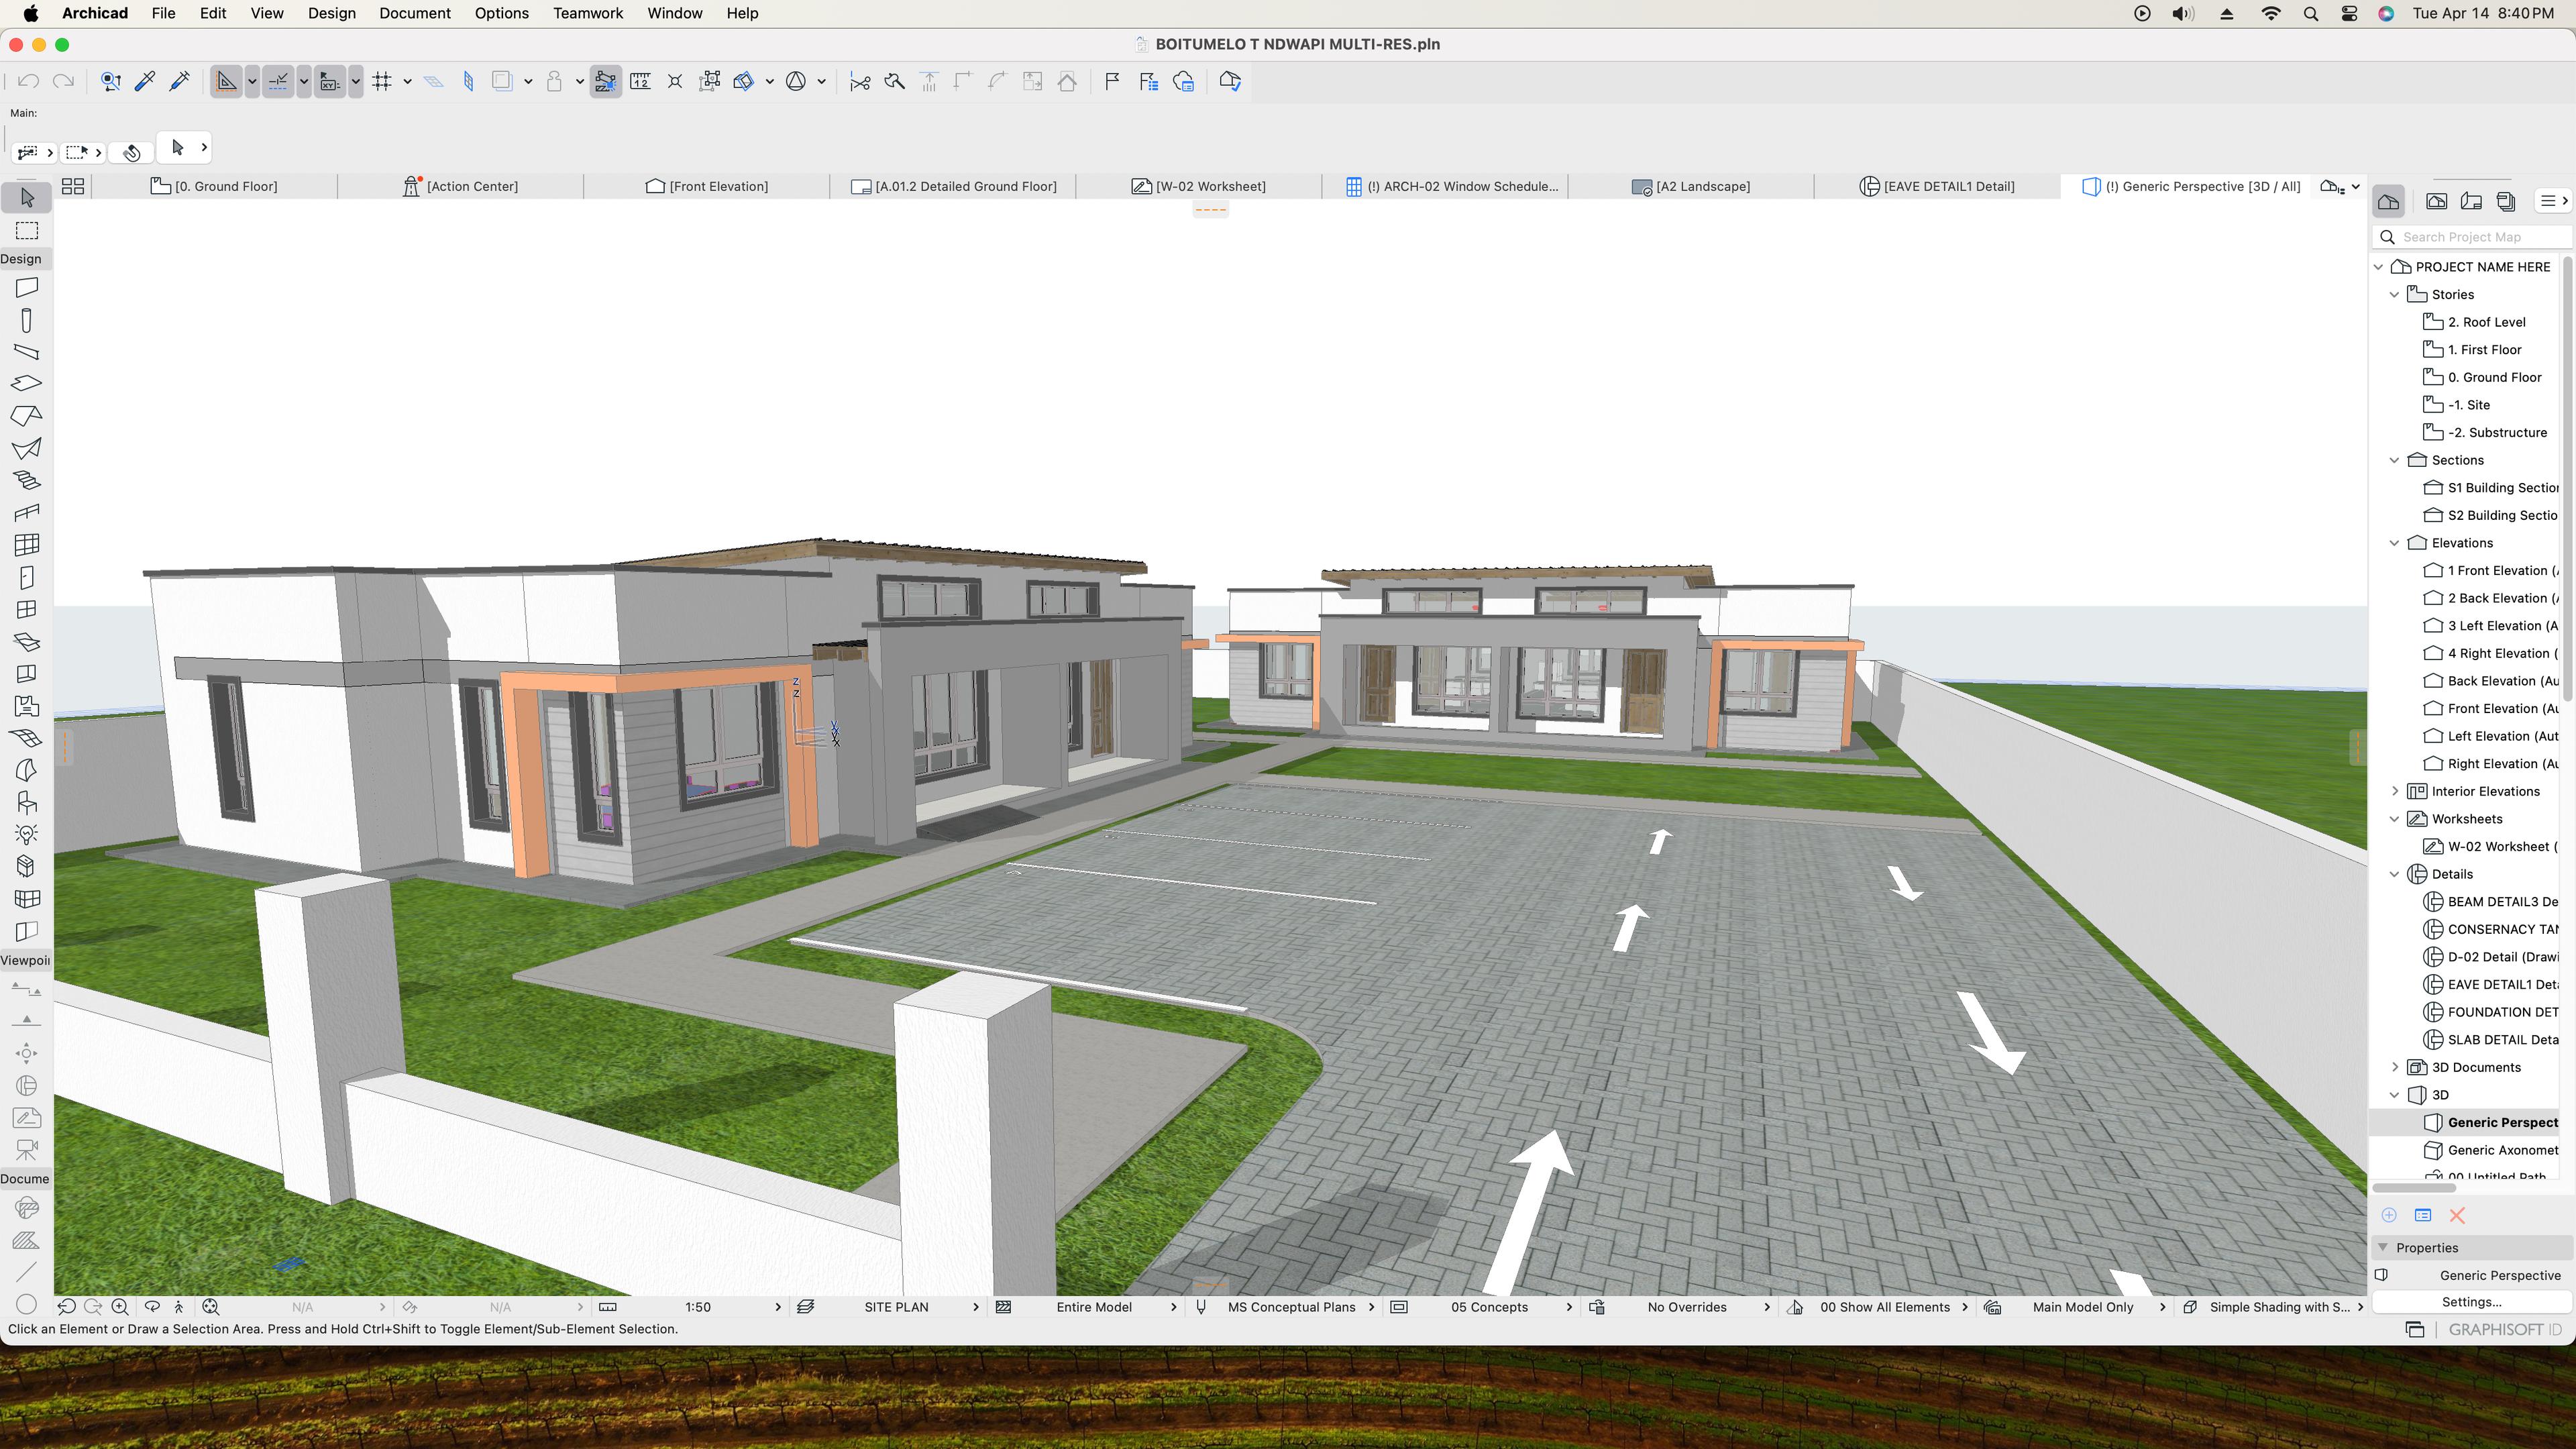This screenshot has height=1449, width=2576.
Task: Pick the Lamp tool
Action: coord(27,834)
